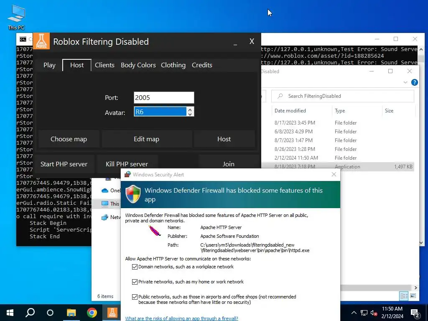Viewport: 428px width, 321px height.
Task: Open the taskbar clock showing 11:50 AM
Action: [x=392, y=313]
